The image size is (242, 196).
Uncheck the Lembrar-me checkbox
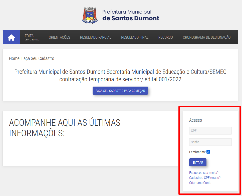click(208, 152)
